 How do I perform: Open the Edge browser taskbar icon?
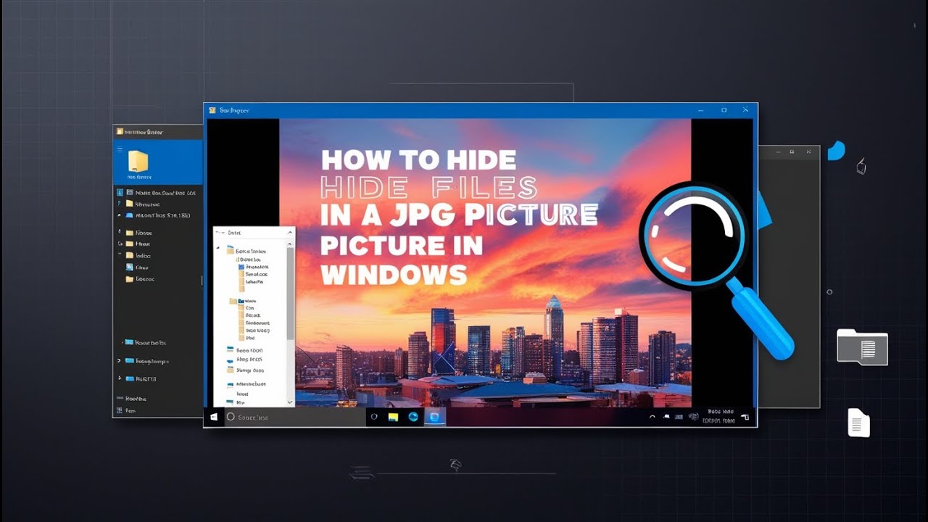[413, 417]
